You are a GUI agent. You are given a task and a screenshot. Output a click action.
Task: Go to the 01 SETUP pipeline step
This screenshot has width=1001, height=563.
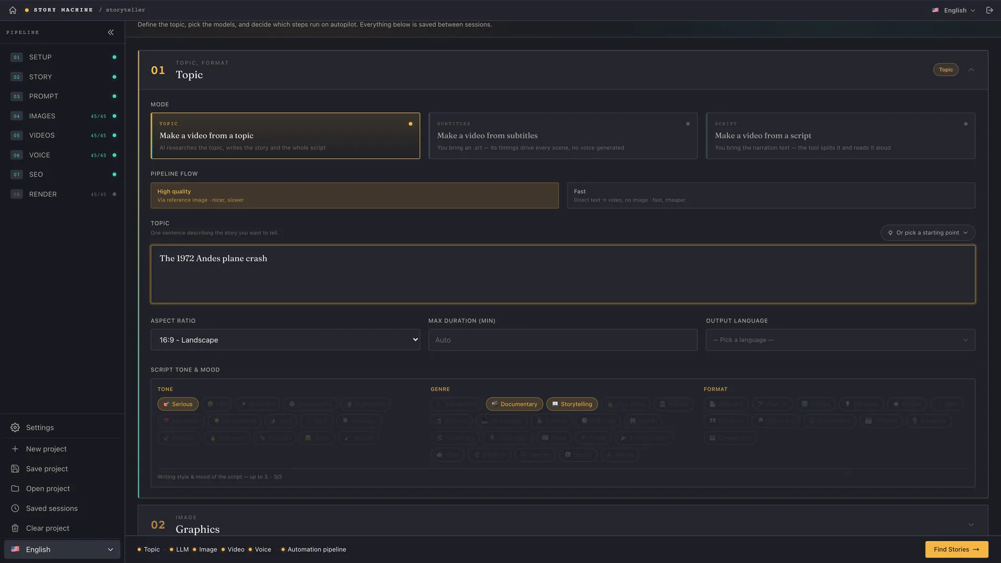63,57
